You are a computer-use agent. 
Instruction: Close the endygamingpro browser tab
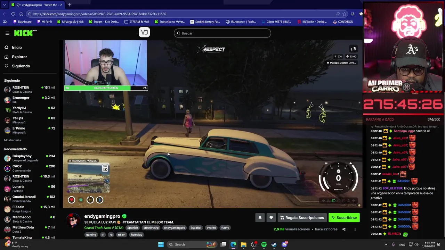coord(61,5)
